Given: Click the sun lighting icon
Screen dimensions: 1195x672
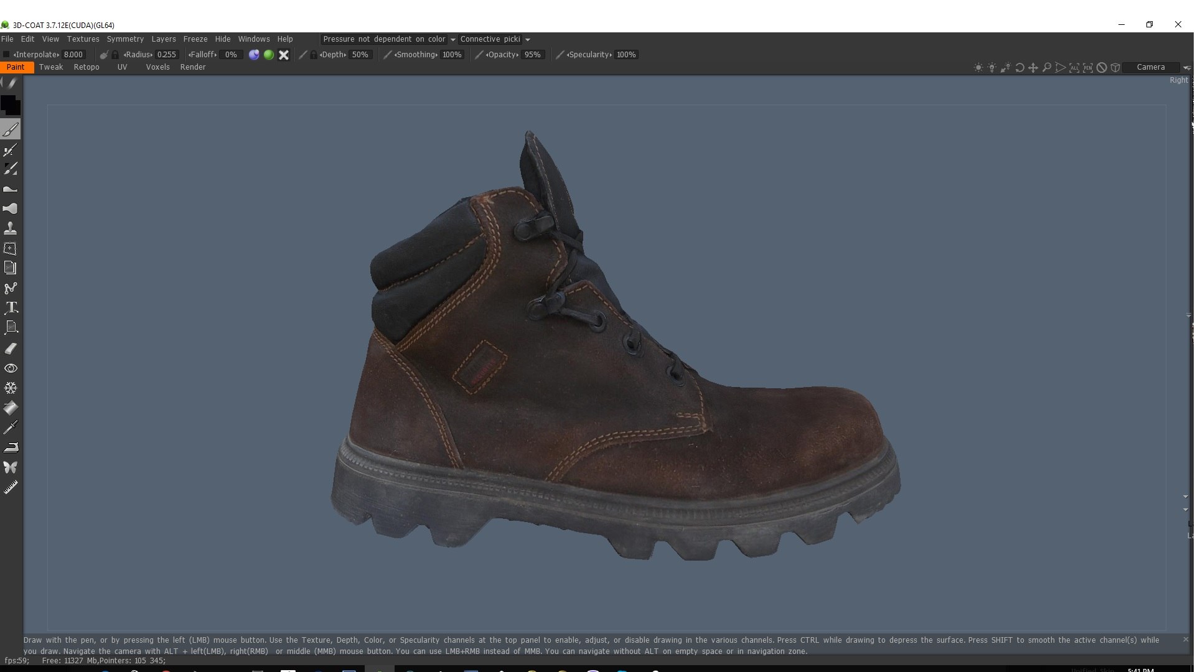Looking at the screenshot, I should 978,67.
